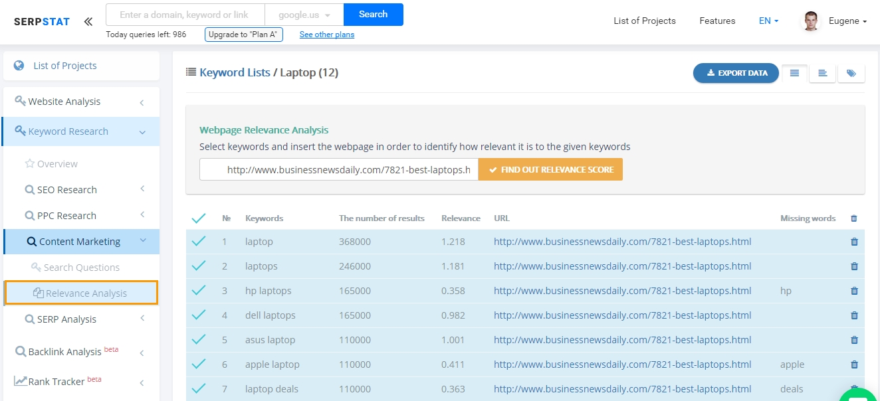Viewport: 880px width, 401px height.
Task: Expand the PPC Research chevron
Action: pos(142,214)
